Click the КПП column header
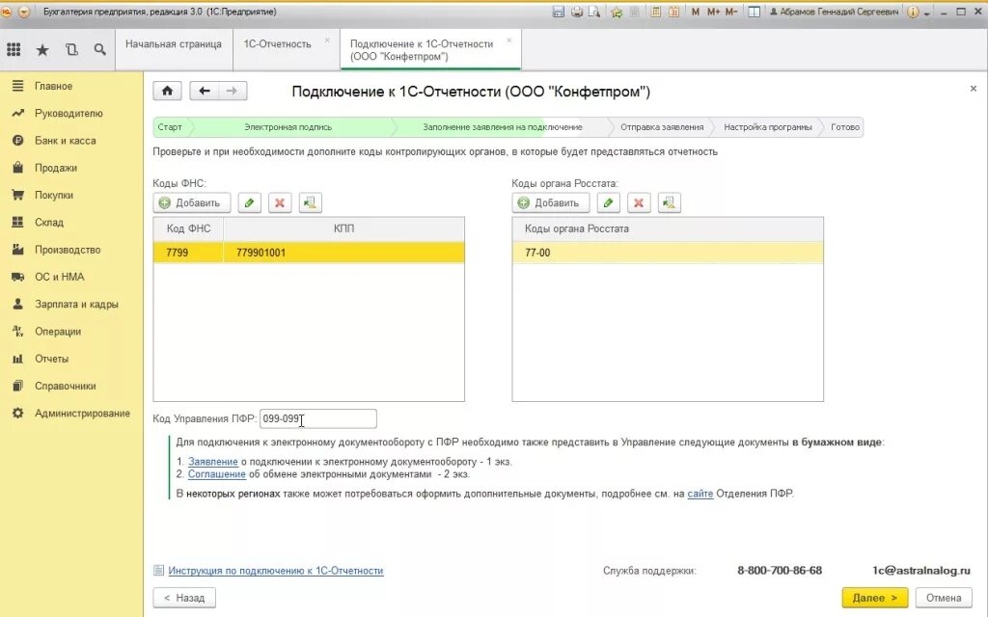This screenshot has width=988, height=617. 344,228
